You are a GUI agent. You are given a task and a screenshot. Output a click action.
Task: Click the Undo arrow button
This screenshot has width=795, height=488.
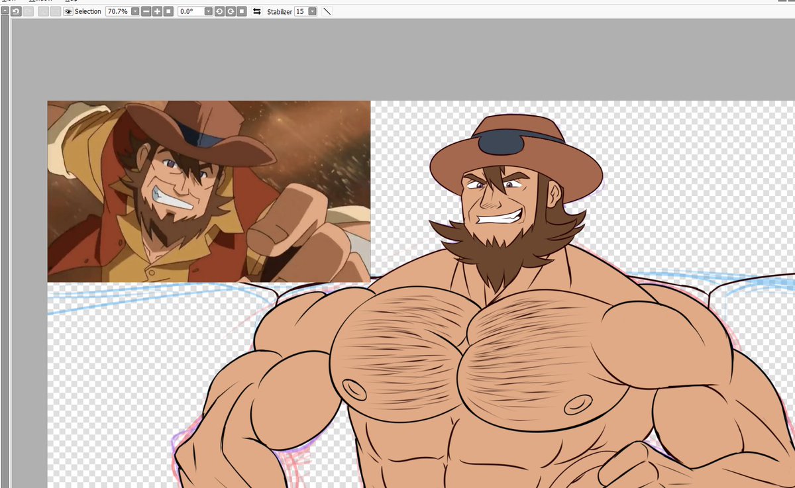16,11
